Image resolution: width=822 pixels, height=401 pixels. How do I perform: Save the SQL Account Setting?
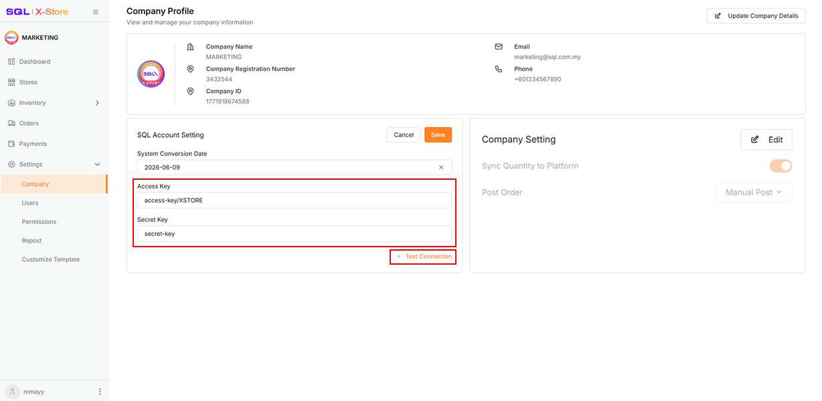click(438, 135)
